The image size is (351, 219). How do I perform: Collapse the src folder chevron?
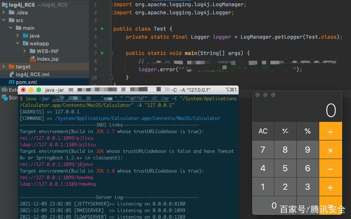click(x=3, y=20)
